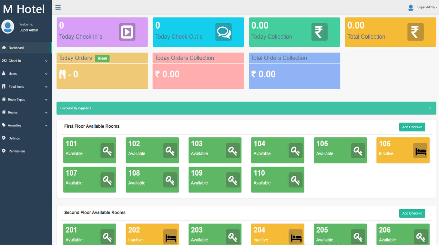The height and width of the screenshot is (245, 439).
Task: Click the Room Types home icon
Action: (4, 99)
